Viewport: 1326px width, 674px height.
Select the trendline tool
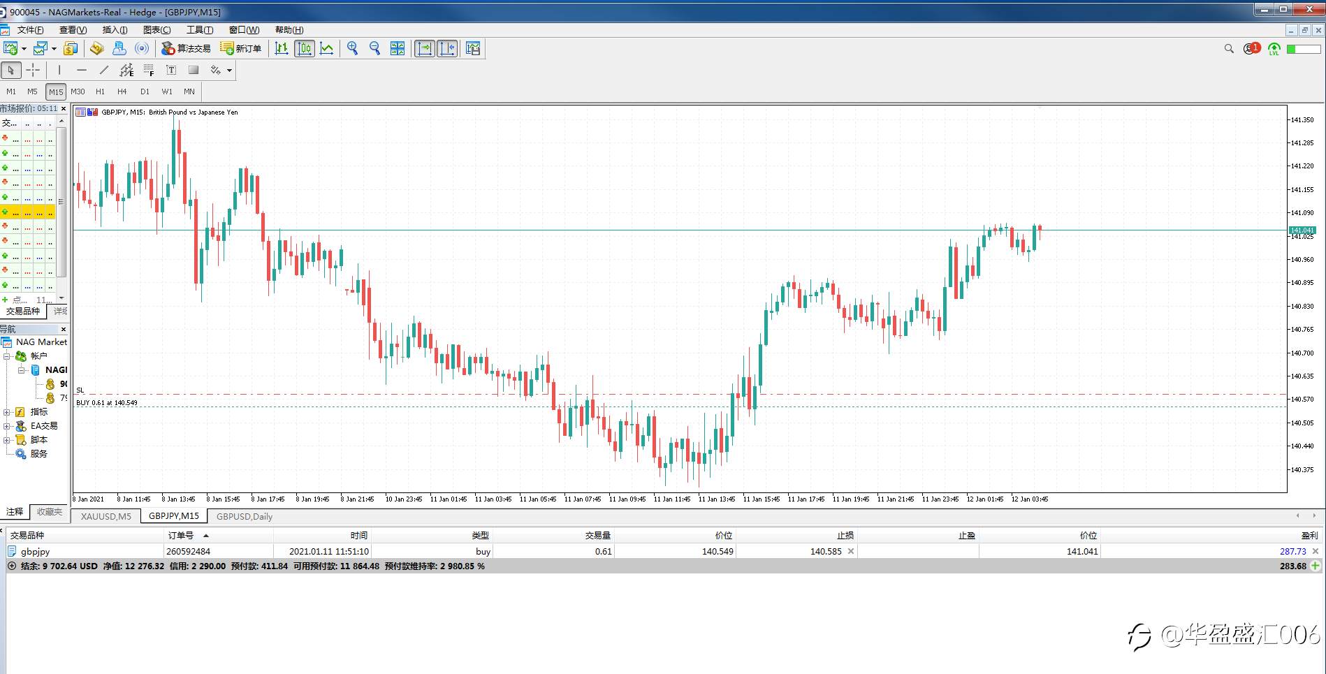point(104,70)
